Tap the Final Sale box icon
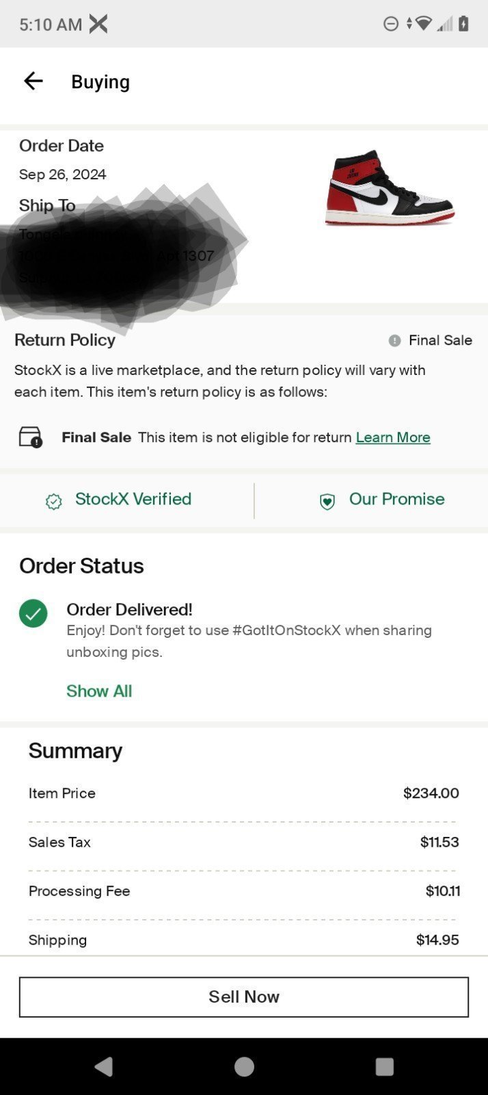488x1095 pixels. coord(31,437)
